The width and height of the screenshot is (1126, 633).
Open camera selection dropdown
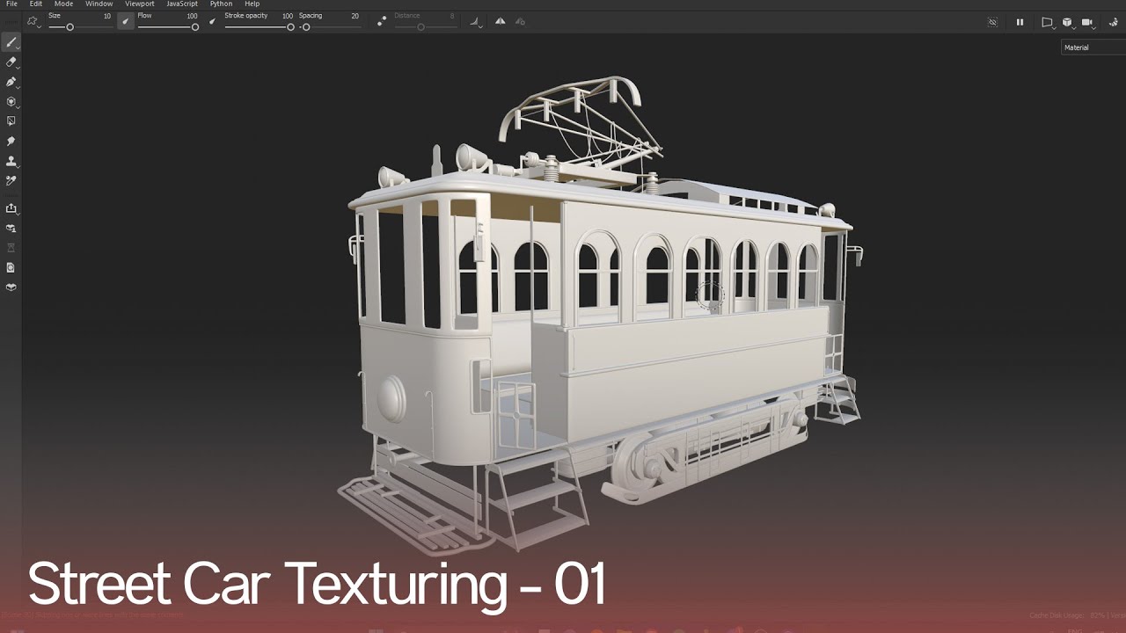coord(1088,22)
